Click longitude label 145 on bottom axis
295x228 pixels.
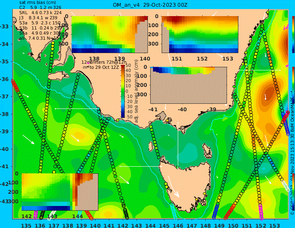click(164, 226)
